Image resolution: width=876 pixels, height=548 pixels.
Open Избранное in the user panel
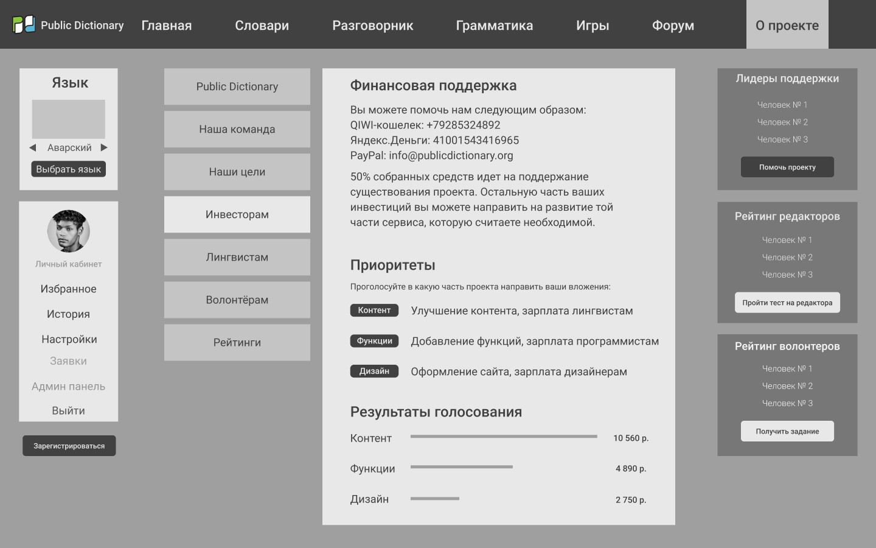tap(69, 289)
